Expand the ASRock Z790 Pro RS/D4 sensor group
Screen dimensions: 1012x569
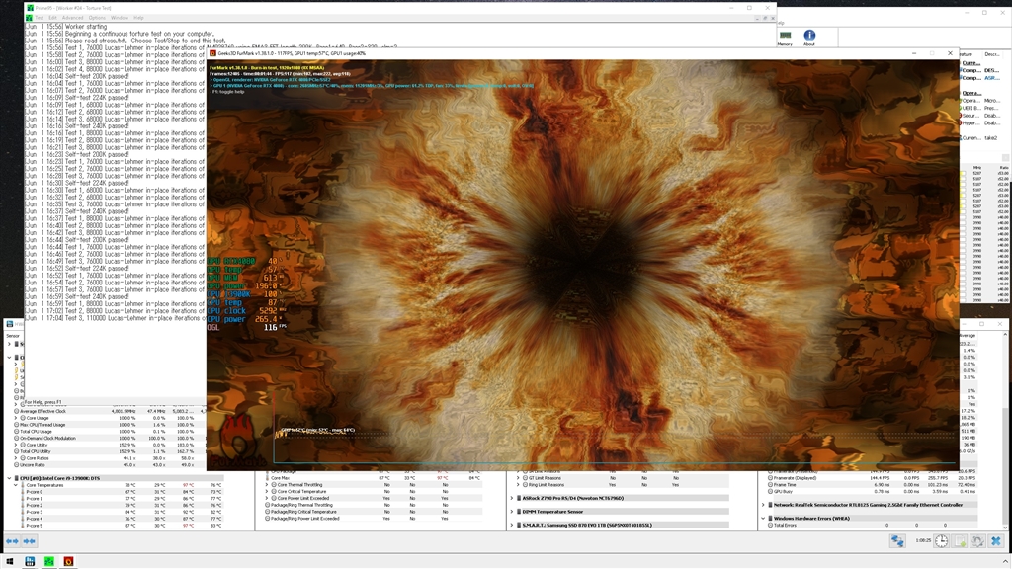coord(513,497)
